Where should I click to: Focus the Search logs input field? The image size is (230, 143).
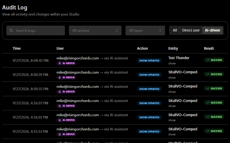[36, 30]
